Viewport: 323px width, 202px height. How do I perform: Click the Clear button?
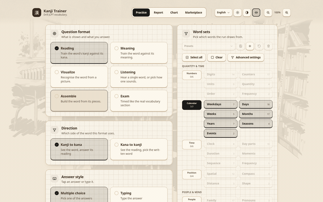(216, 57)
